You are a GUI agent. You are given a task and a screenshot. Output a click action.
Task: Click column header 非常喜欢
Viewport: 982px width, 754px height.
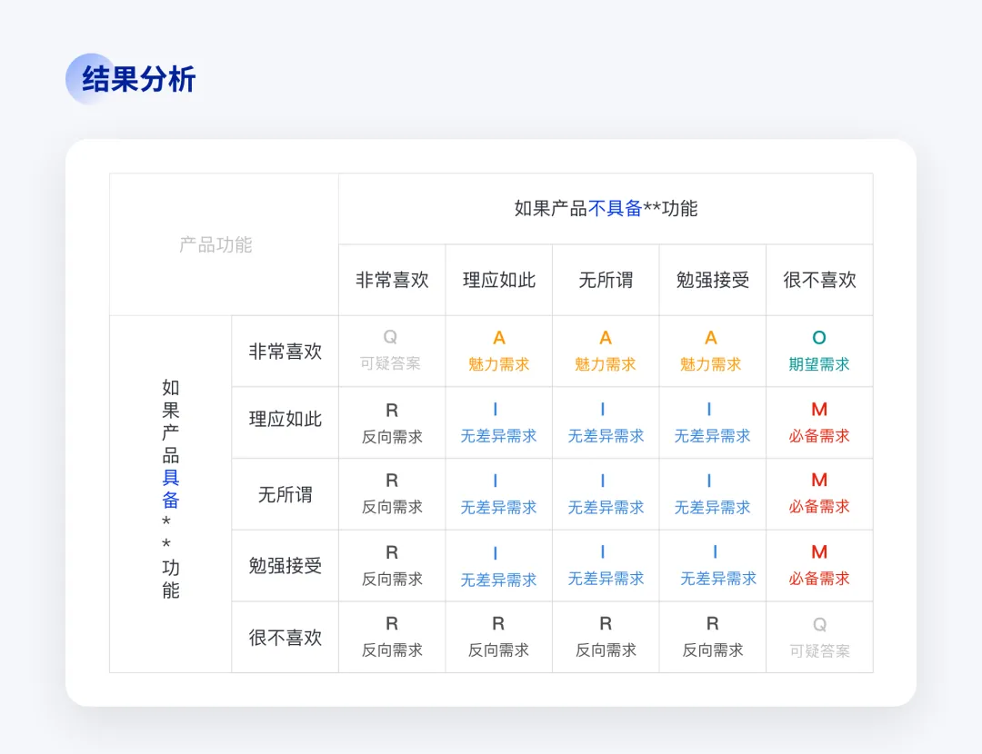(392, 280)
